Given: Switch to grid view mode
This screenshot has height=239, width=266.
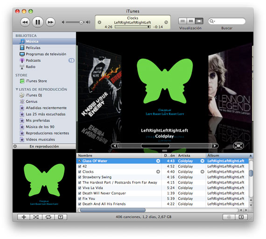Looking at the screenshot, I should pyautogui.click(x=191, y=21).
